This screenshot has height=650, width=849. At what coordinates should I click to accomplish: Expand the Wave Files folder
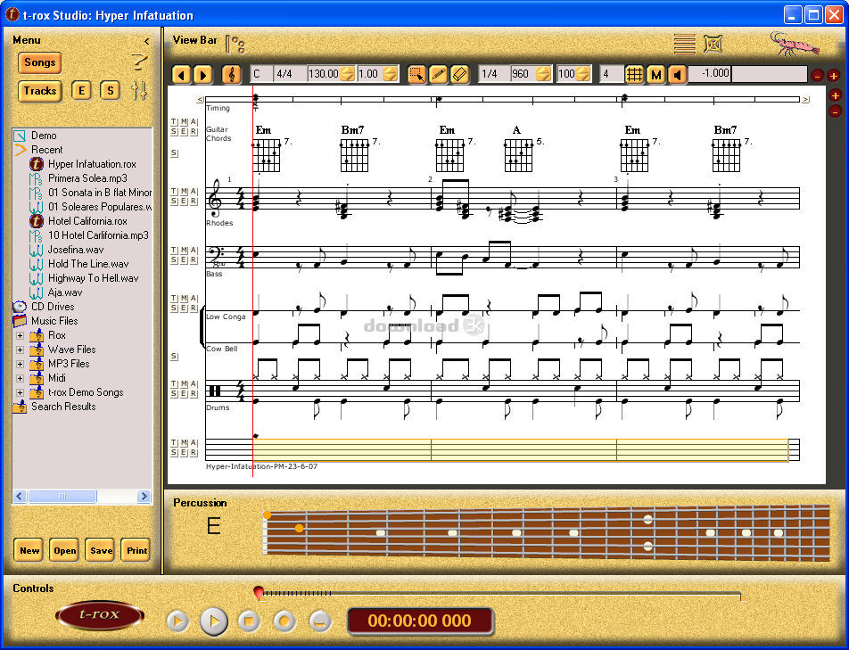pyautogui.click(x=20, y=350)
